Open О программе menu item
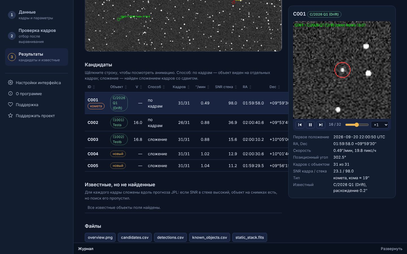 pos(36,93)
